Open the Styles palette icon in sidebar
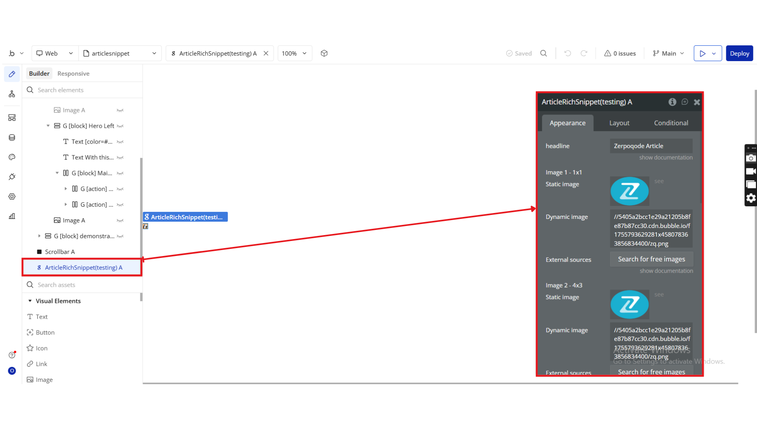The image size is (757, 426). [12, 157]
